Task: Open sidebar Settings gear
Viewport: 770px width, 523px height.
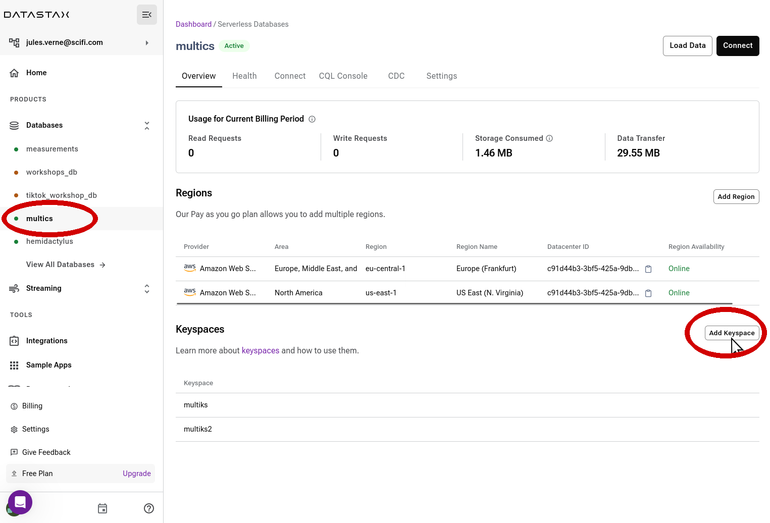Action: 14,429
